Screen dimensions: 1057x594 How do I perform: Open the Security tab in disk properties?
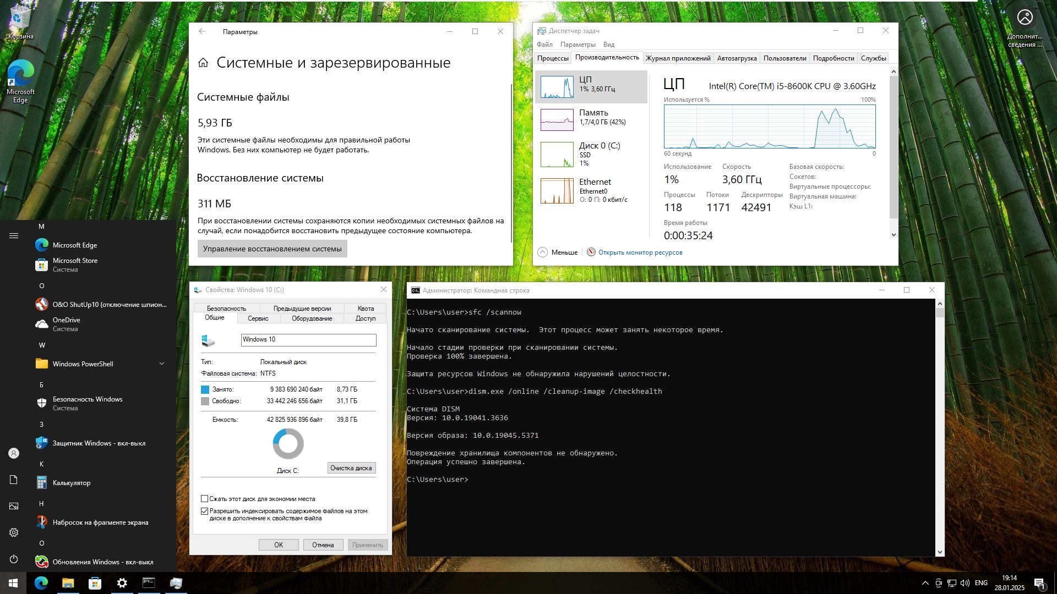click(226, 309)
